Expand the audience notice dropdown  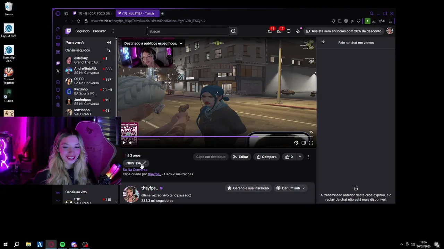(x=181, y=43)
